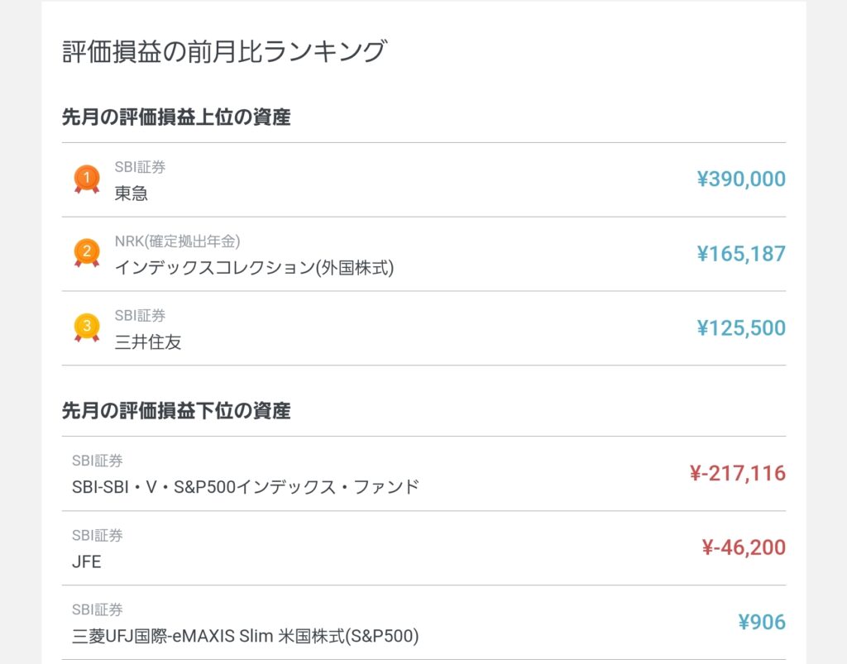Open インデックスコレクション(外国株式) asset
847x664 pixels.
click(254, 268)
